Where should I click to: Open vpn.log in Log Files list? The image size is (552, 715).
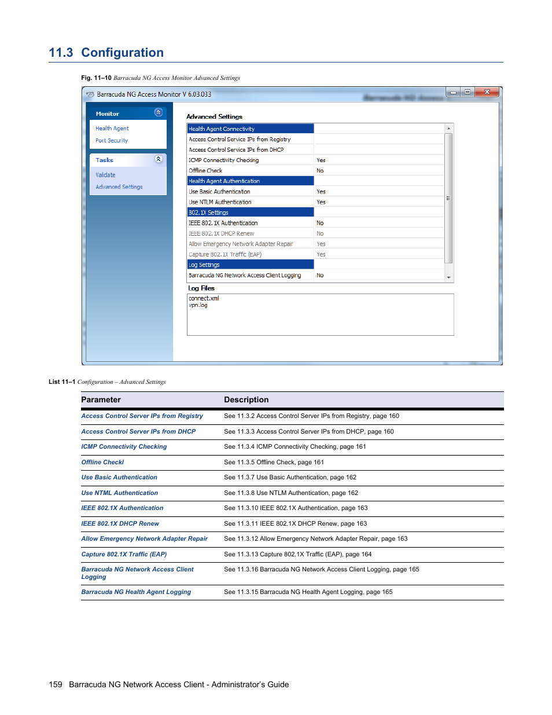198,305
